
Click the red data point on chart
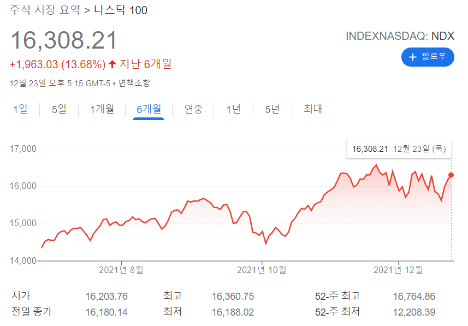[x=451, y=175]
